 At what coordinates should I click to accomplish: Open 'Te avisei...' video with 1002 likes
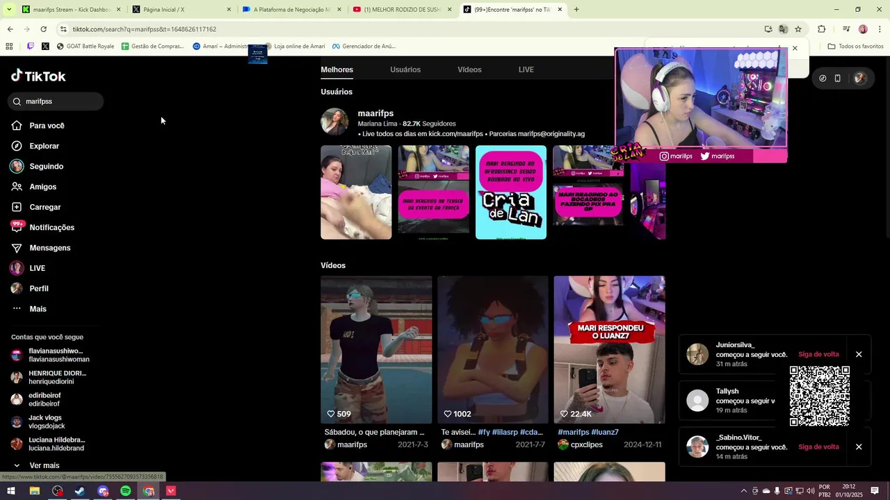492,349
